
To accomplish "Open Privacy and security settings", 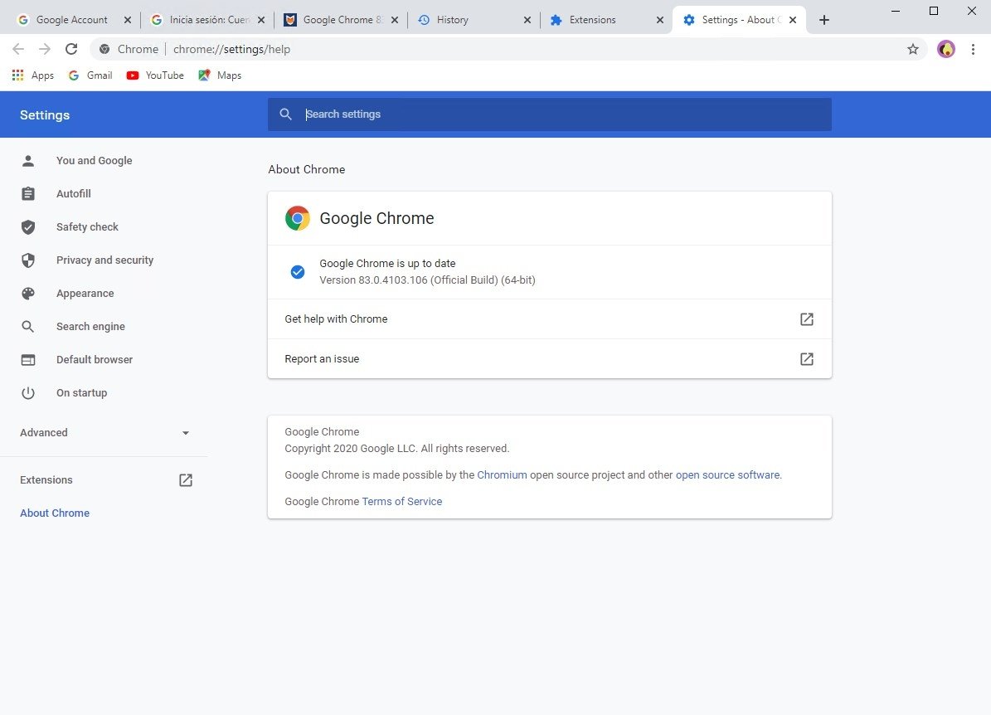I will [105, 260].
